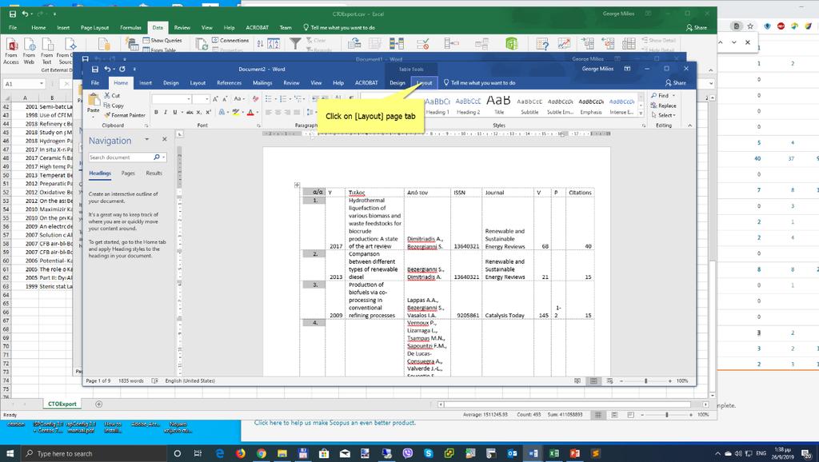Click the Word zoom slider handle
This screenshot has height=462, width=819.
(646, 381)
